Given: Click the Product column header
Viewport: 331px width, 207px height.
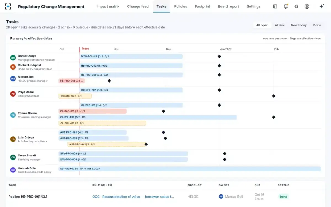Looking at the screenshot, I should (x=194, y=185).
